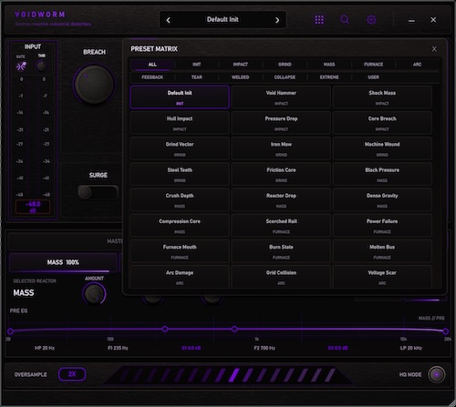This screenshot has width=456, height=407.
Task: Click the G2 0.0 dB gain value
Action: pyautogui.click(x=337, y=348)
